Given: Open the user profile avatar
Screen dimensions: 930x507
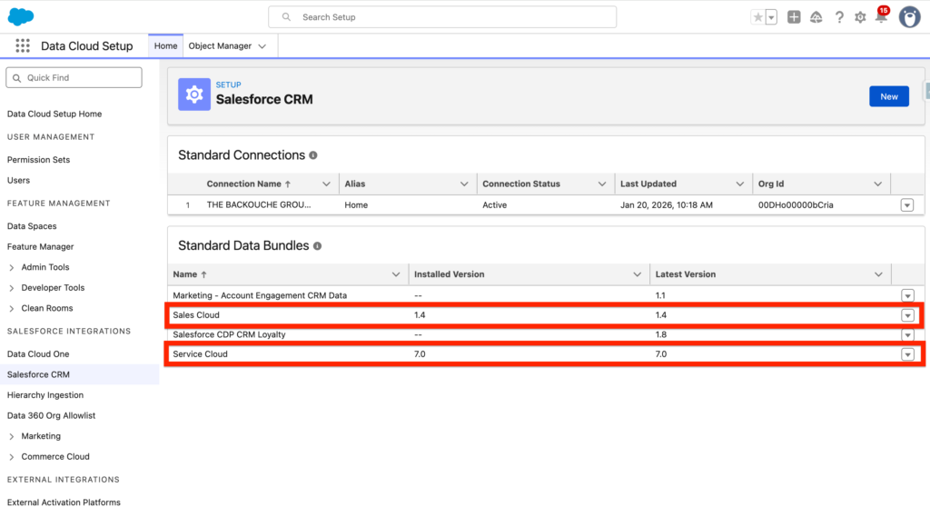Looking at the screenshot, I should coord(909,17).
